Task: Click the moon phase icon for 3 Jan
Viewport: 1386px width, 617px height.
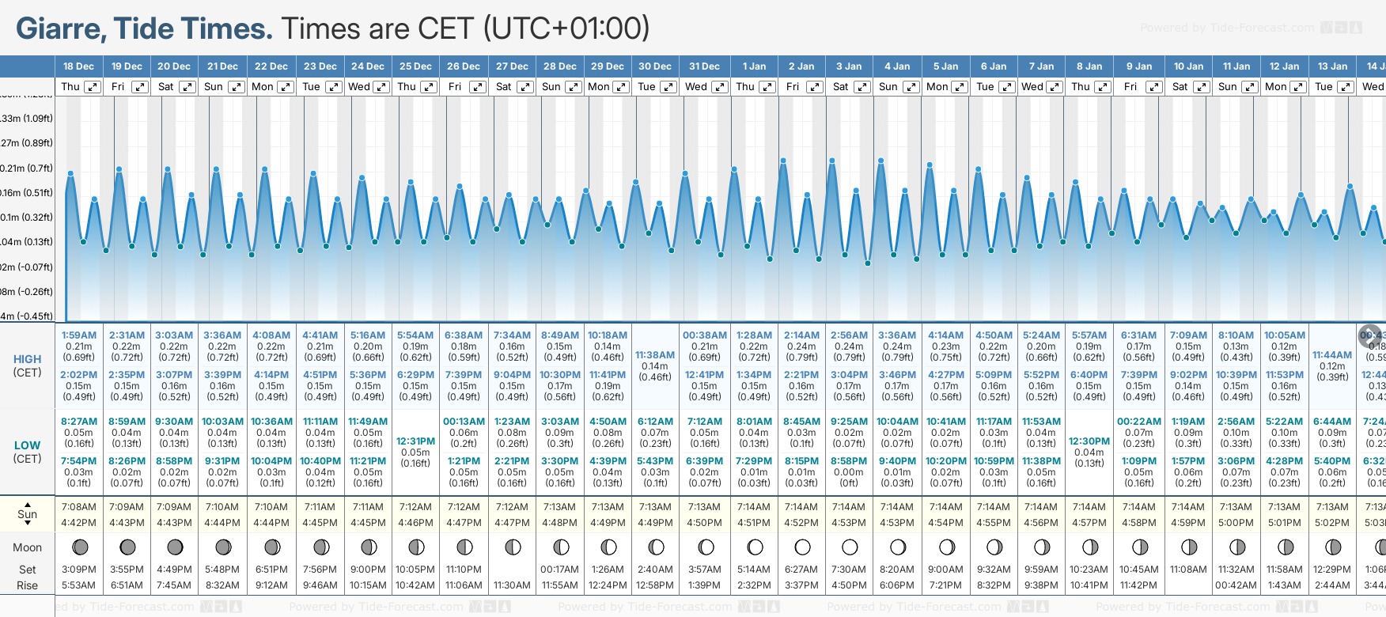Action: pyautogui.click(x=850, y=547)
